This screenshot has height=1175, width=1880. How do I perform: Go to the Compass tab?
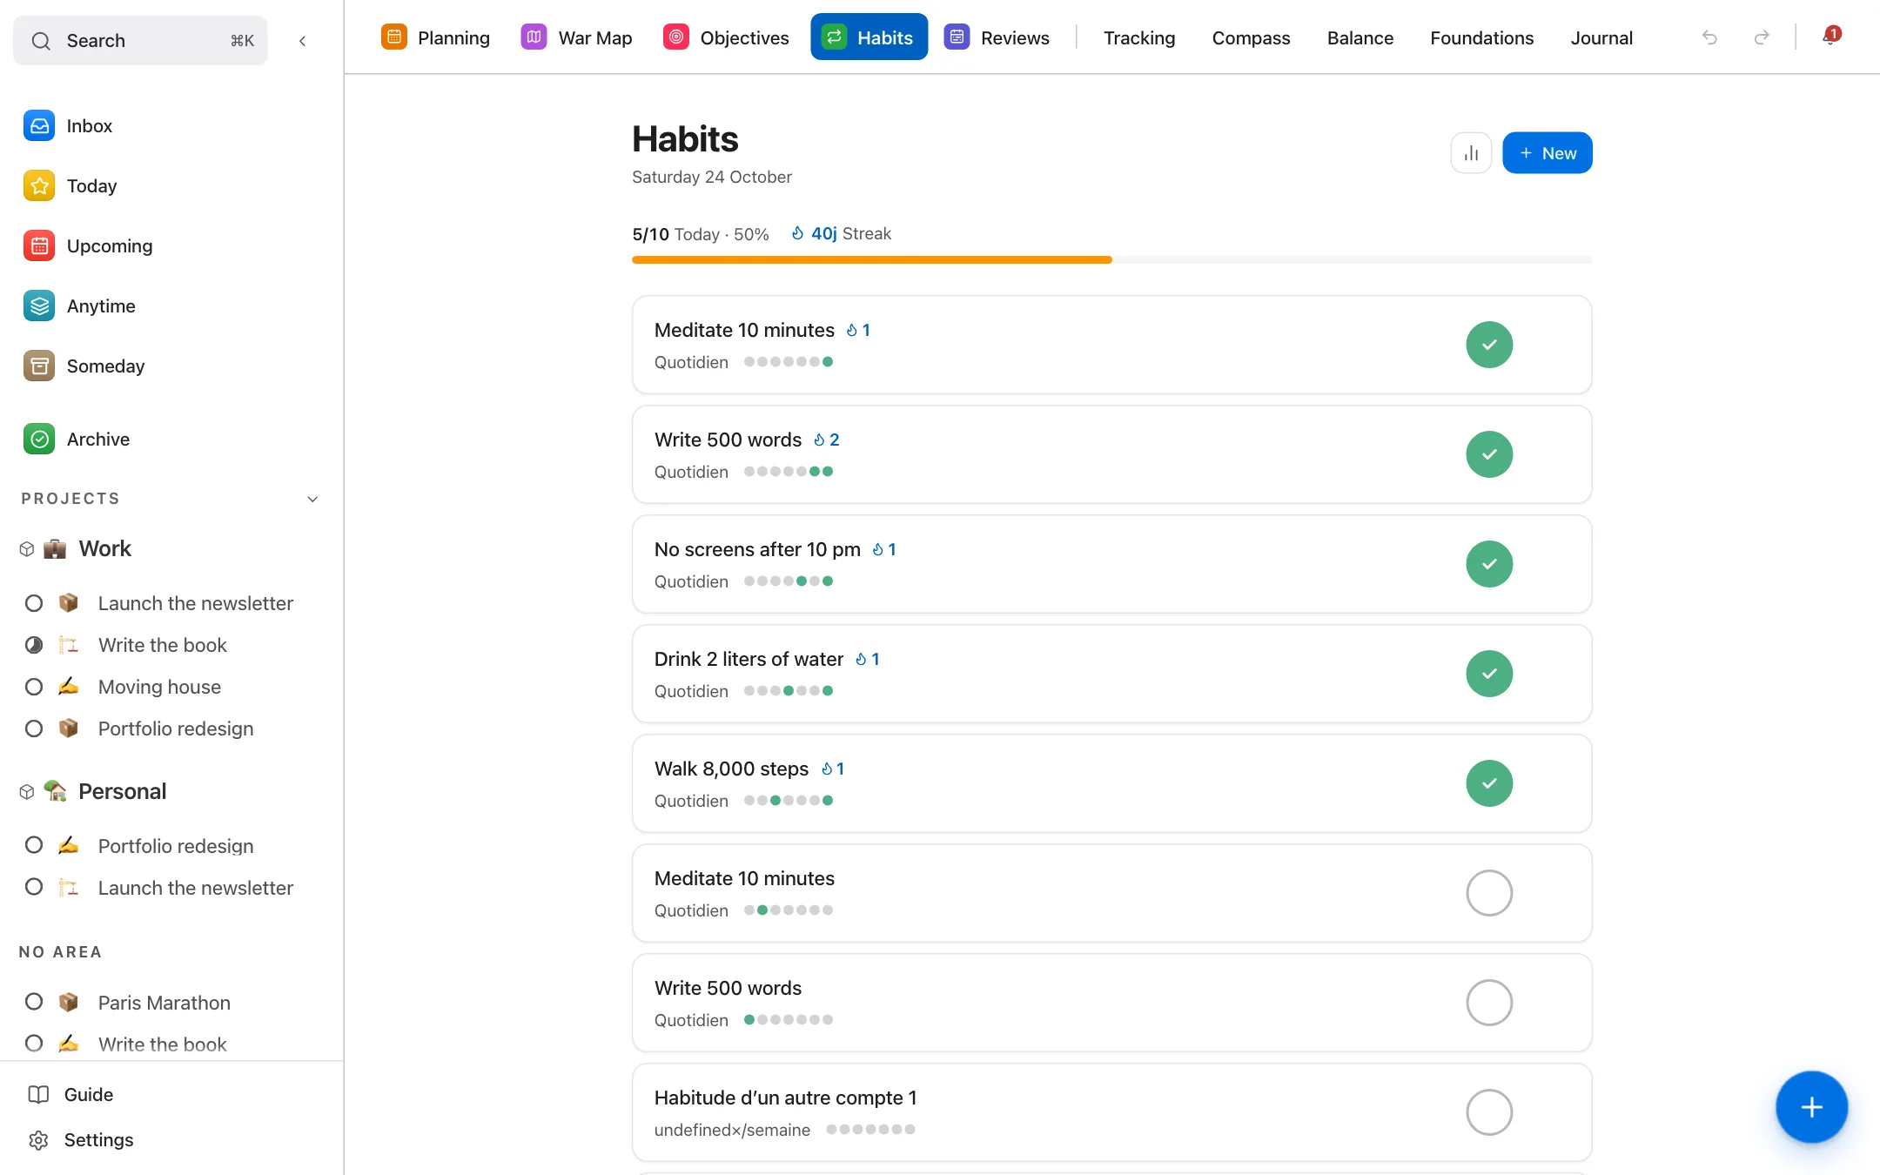(x=1251, y=37)
